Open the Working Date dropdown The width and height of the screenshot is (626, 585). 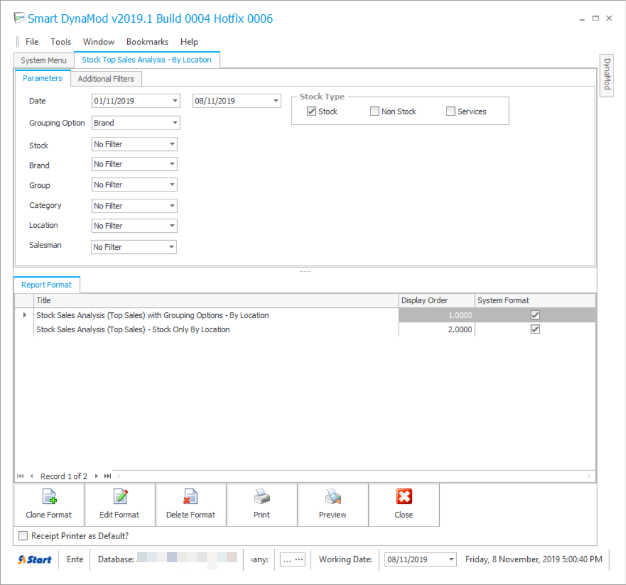[x=451, y=559]
